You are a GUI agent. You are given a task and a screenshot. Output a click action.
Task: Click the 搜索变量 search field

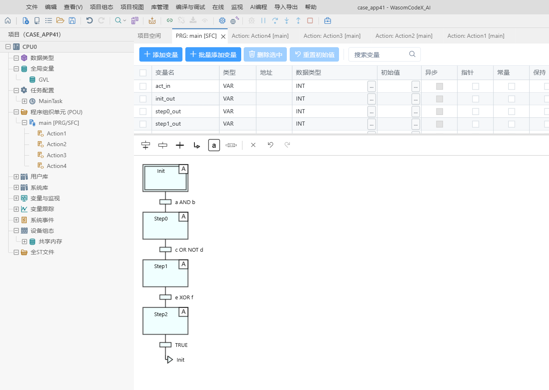click(384, 55)
